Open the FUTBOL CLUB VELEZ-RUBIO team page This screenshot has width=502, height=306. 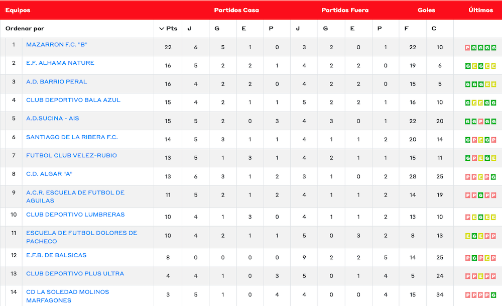(71, 156)
